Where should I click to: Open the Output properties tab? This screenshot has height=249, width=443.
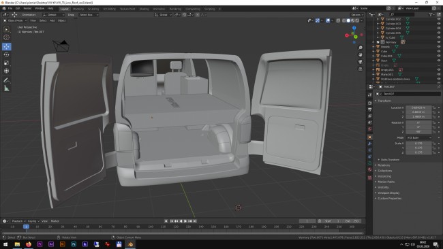pyautogui.click(x=370, y=110)
